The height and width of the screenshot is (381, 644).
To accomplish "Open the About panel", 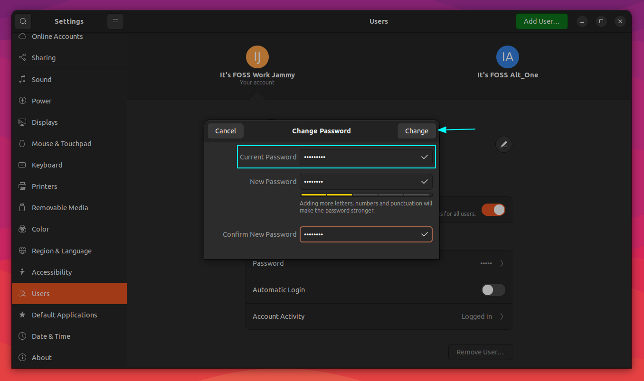I will click(x=69, y=357).
